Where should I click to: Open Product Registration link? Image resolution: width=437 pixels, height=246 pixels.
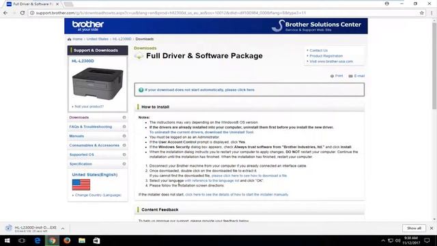(x=326, y=56)
